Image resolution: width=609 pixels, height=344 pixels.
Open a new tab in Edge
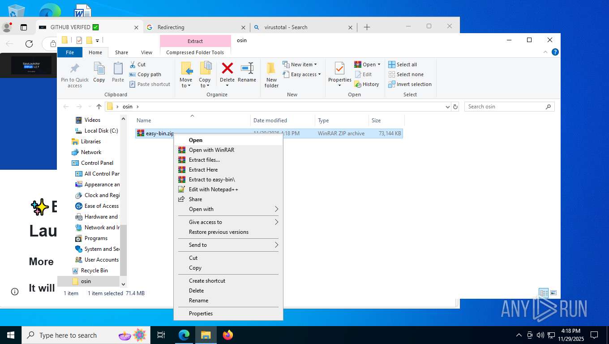(x=367, y=27)
